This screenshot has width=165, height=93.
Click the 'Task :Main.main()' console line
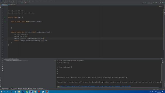(x=65, y=67)
